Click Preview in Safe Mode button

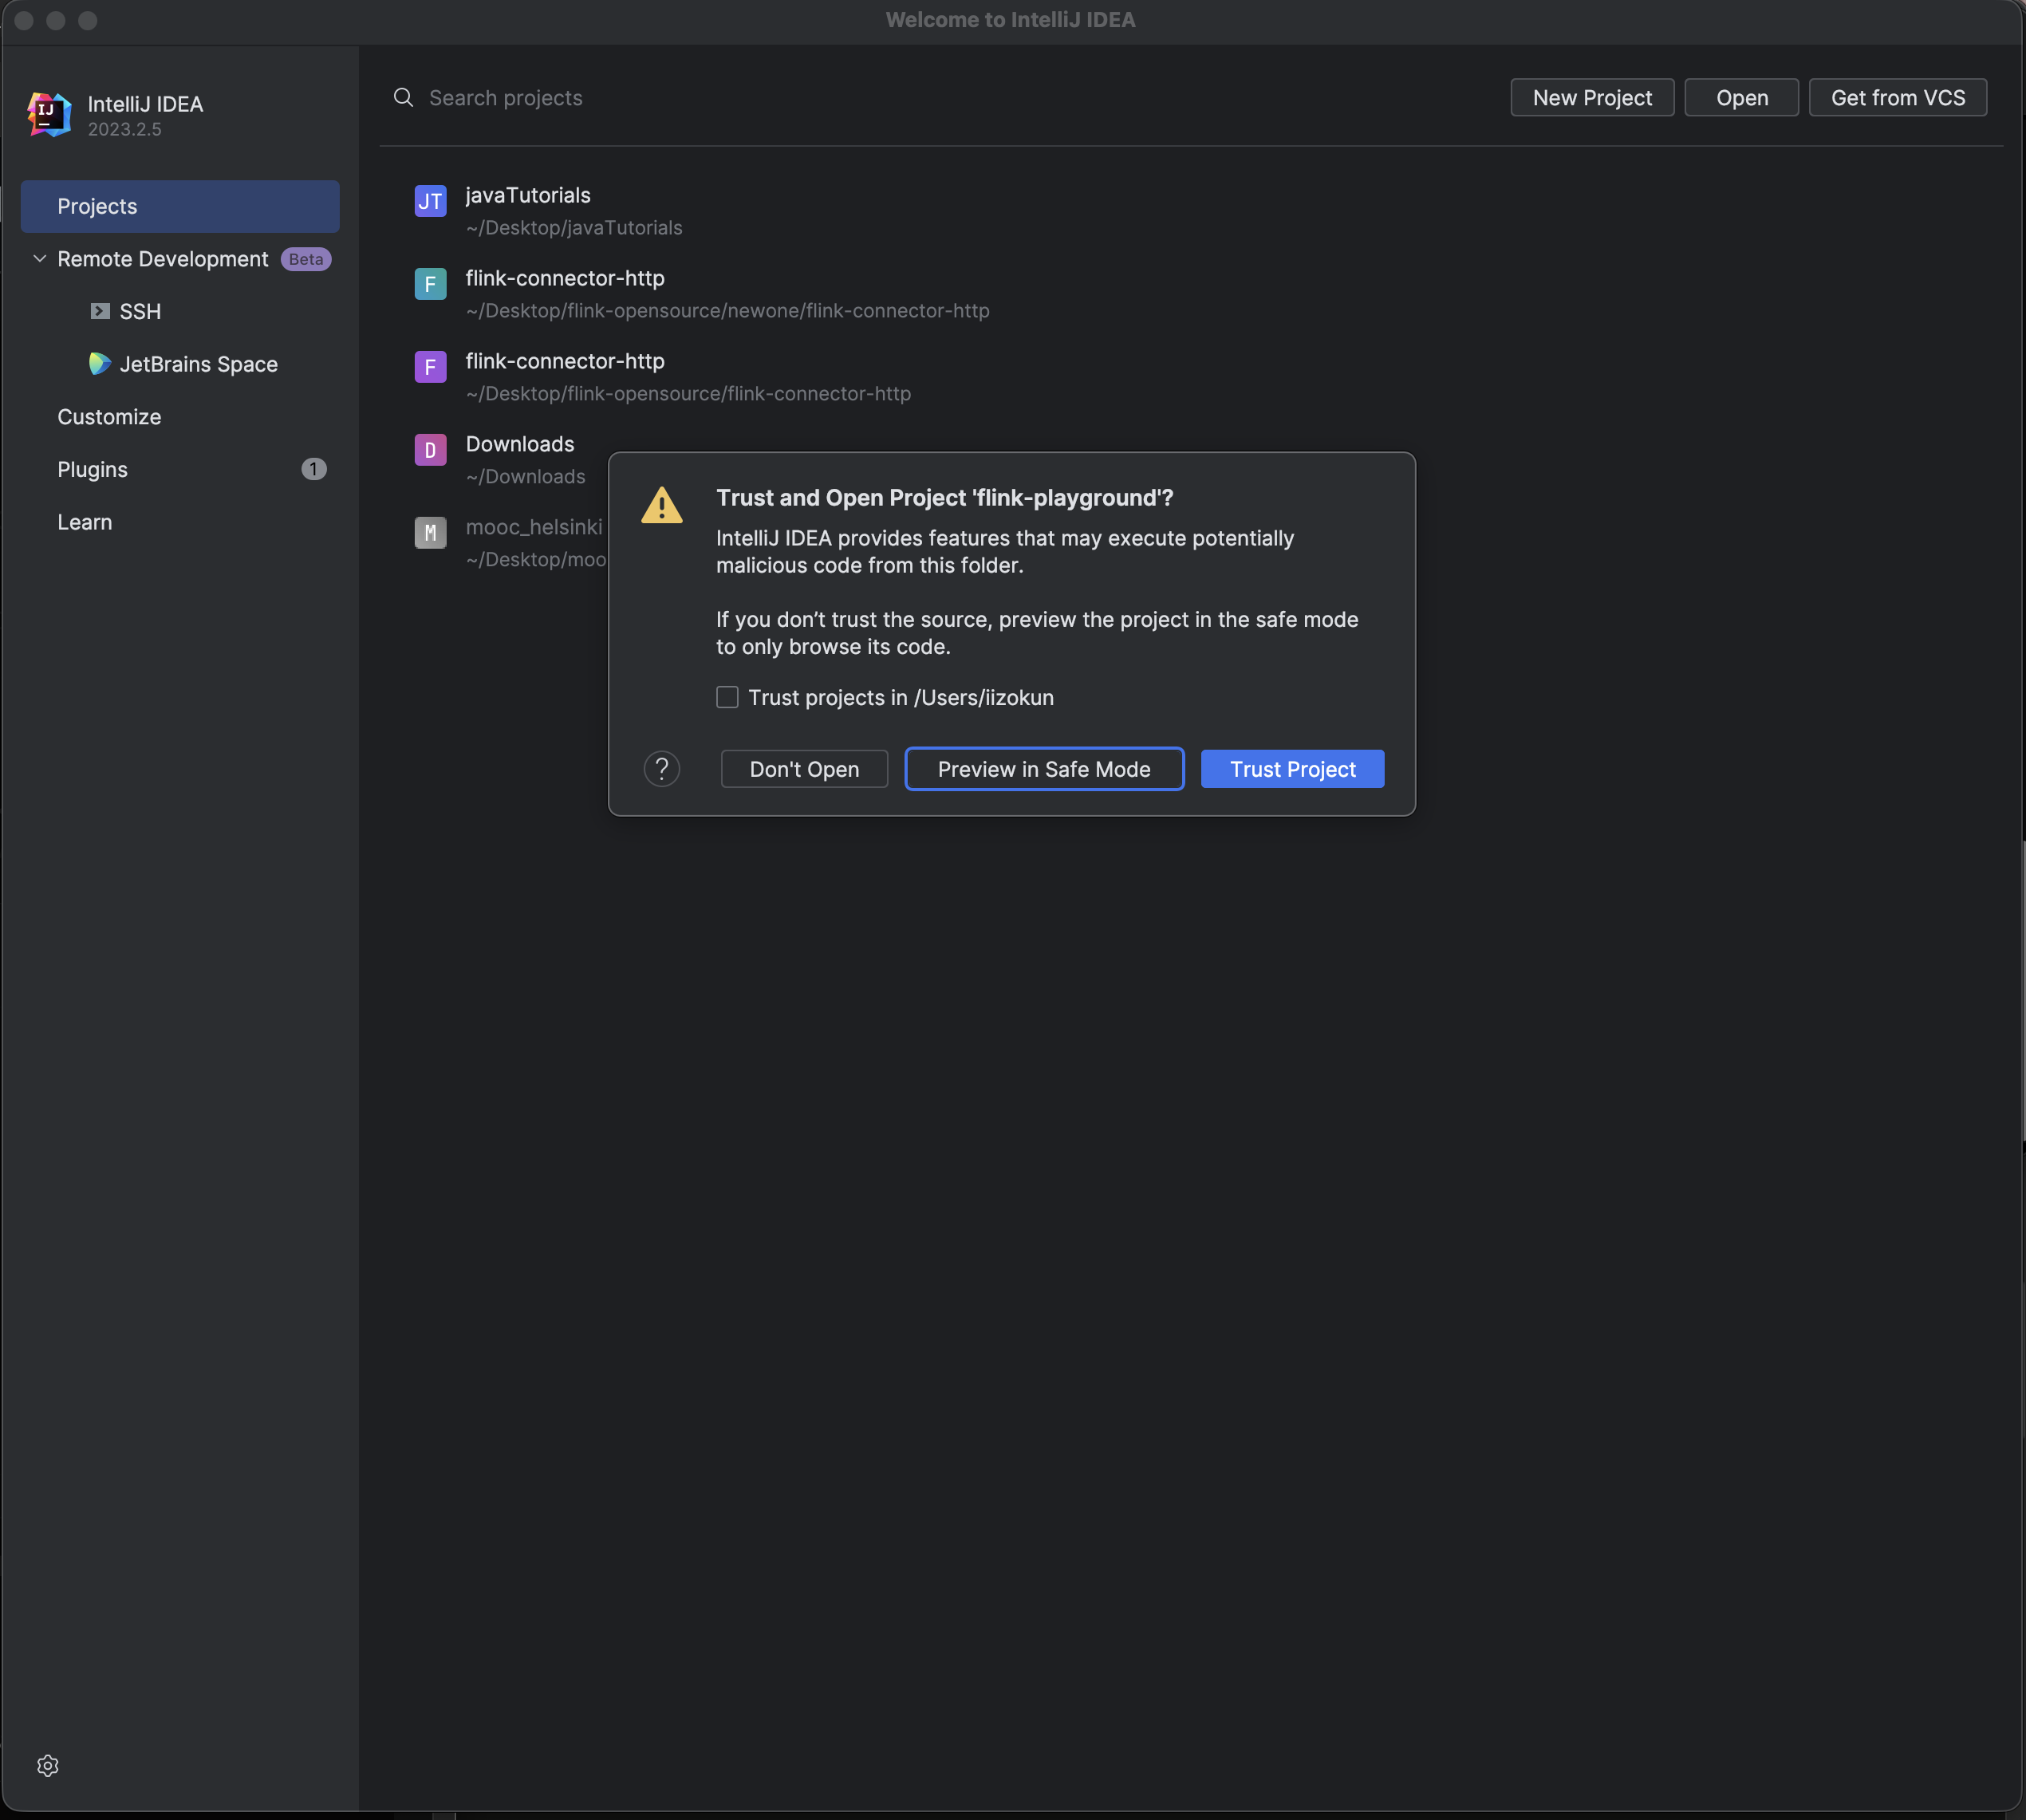[1044, 769]
